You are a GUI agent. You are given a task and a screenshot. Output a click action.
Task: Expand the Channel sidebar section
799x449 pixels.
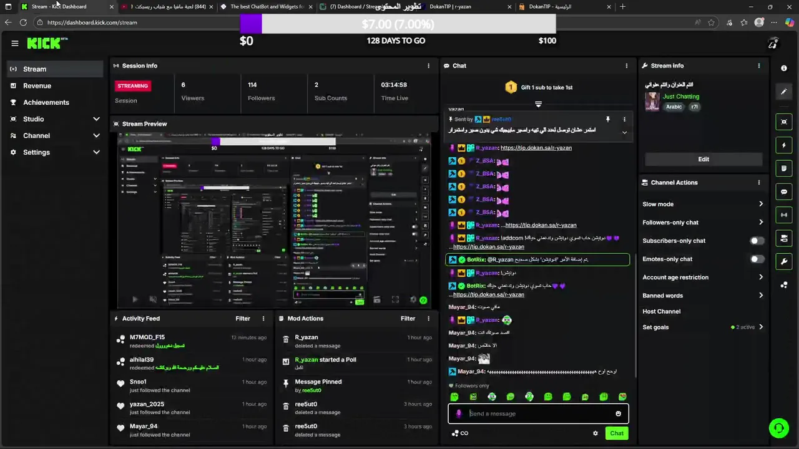coord(96,136)
